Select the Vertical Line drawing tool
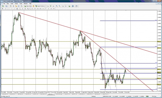The width and height of the screenshot is (162, 98). [x=9, y=9]
